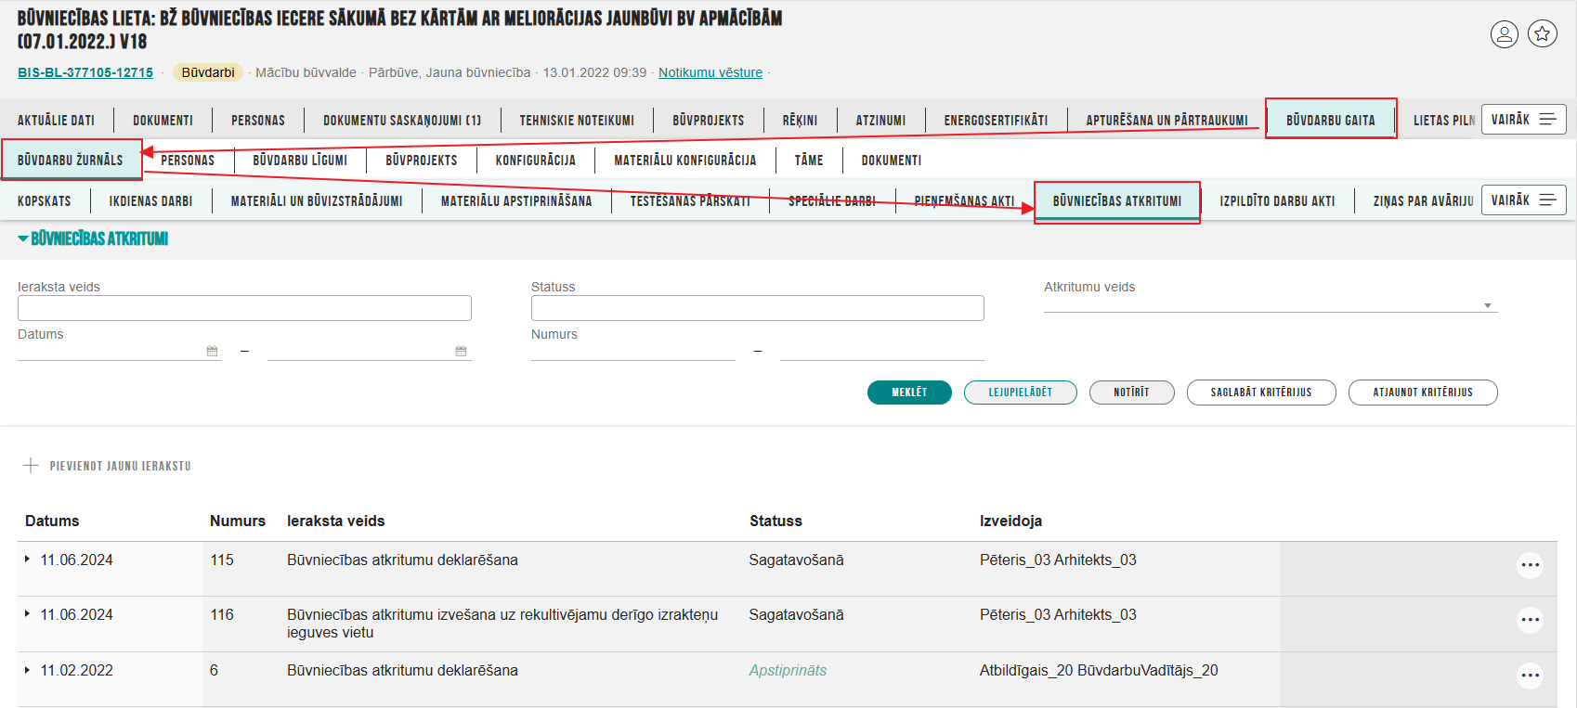Open the top Vairāk menu
1577x708 pixels.
pos(1523,120)
